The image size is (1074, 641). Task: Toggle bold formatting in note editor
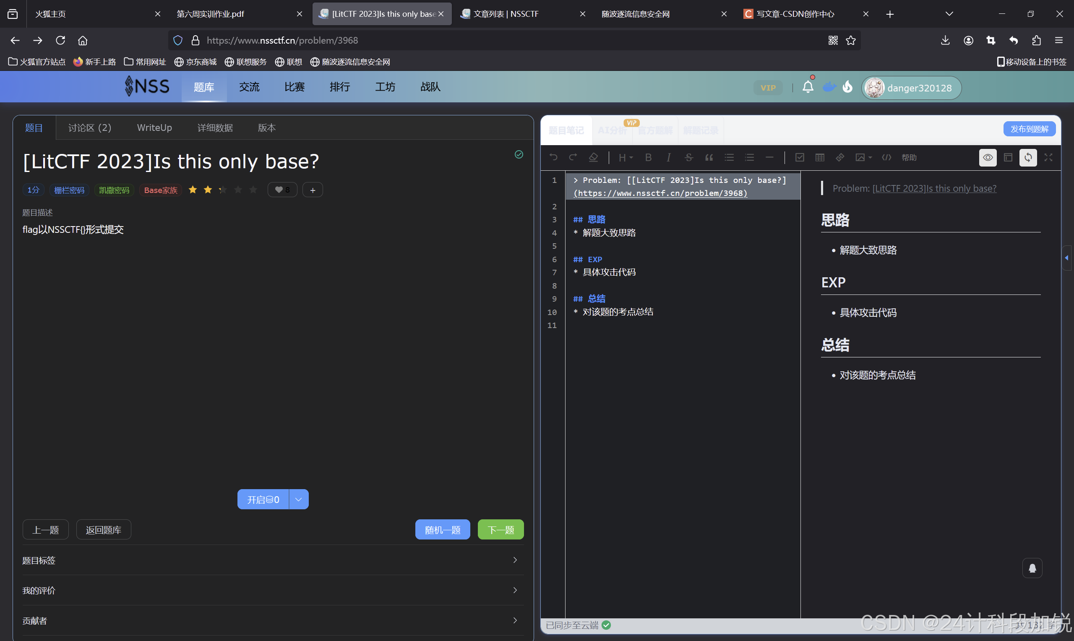click(648, 158)
